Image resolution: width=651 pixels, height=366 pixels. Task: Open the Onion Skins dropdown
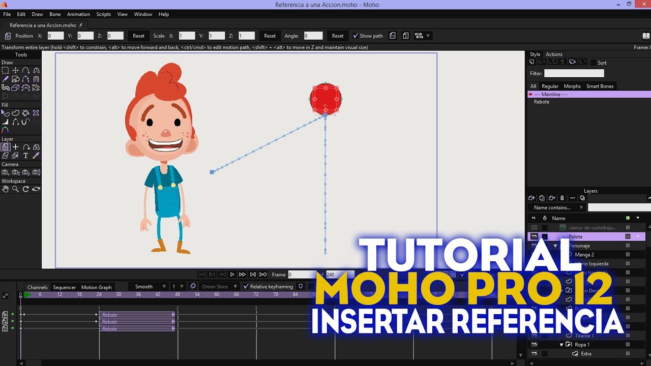click(219, 287)
